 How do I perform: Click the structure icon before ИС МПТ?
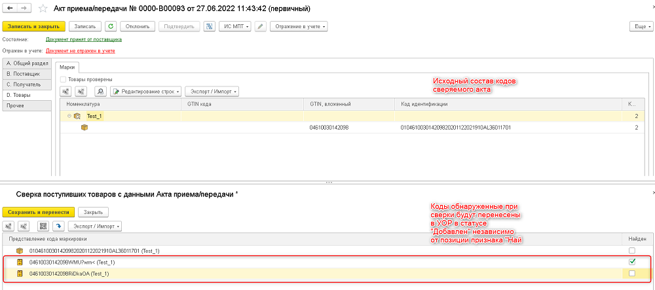pyautogui.click(x=210, y=26)
